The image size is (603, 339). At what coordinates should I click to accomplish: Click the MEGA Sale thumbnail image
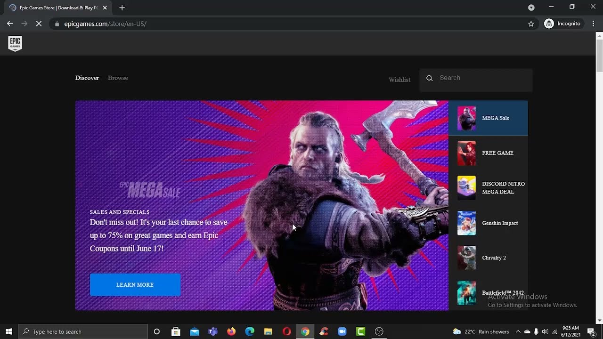[466, 118]
